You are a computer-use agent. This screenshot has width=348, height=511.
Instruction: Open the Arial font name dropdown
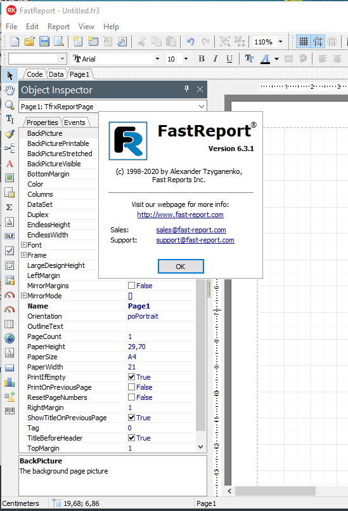coord(157,58)
